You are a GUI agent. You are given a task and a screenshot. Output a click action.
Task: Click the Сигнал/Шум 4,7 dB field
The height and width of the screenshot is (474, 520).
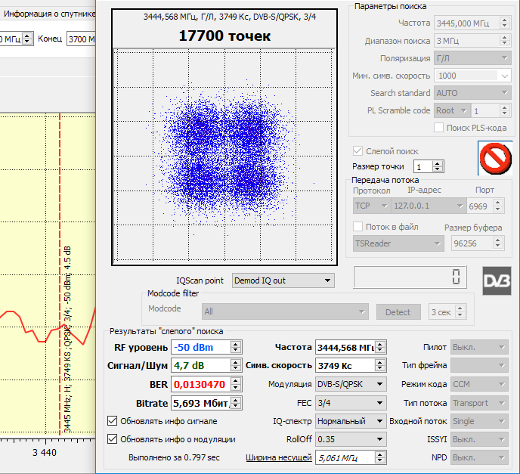(x=201, y=366)
